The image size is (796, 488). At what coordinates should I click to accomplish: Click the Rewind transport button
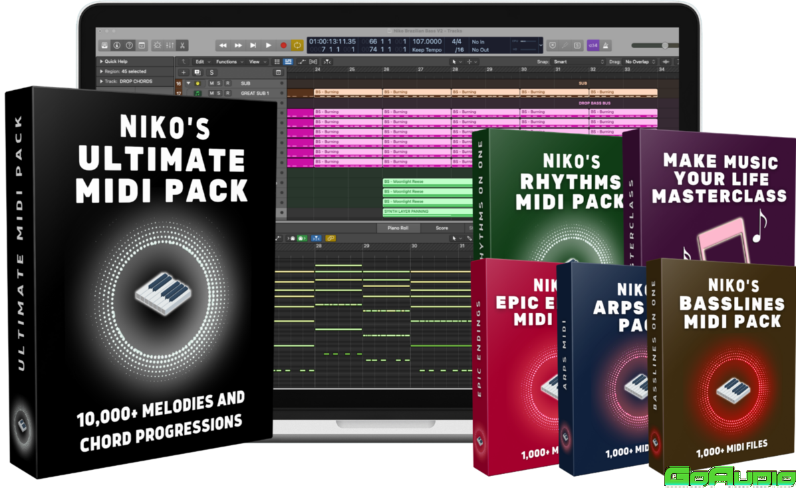click(x=223, y=45)
